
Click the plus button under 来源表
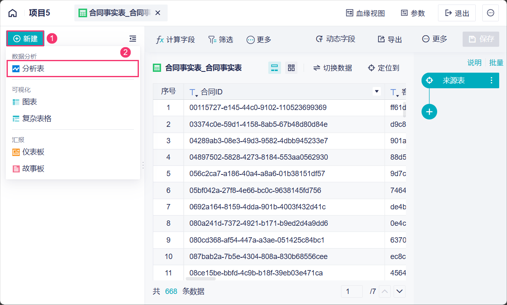429,112
